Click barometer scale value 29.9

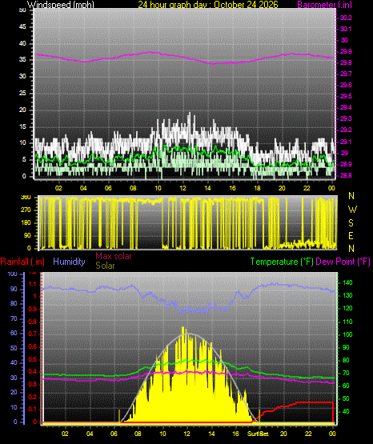click(x=346, y=51)
